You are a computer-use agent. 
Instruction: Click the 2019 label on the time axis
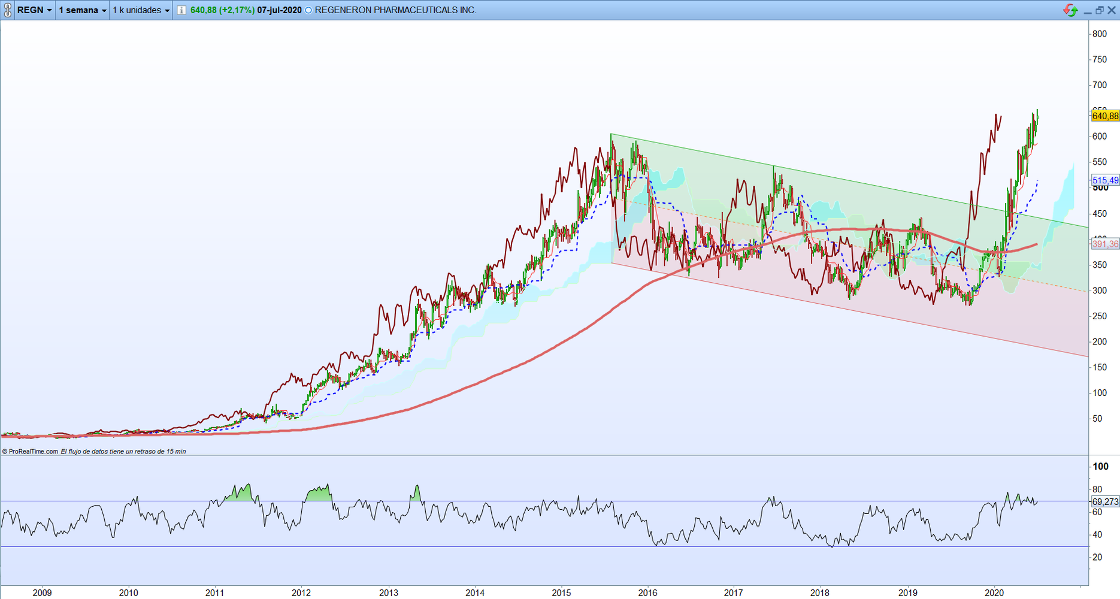click(x=908, y=593)
